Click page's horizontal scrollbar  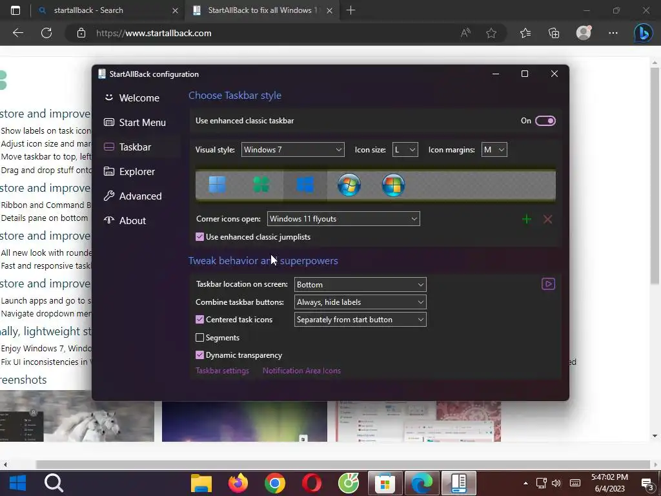point(343,465)
